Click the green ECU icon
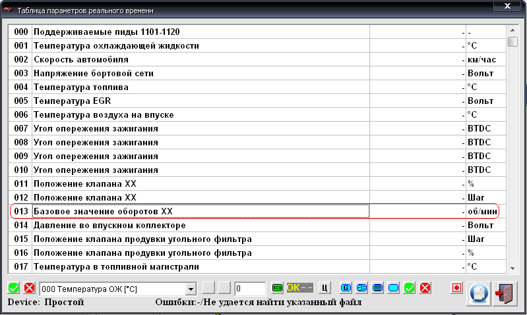Viewport: 527px width, 315px height. click(277, 288)
